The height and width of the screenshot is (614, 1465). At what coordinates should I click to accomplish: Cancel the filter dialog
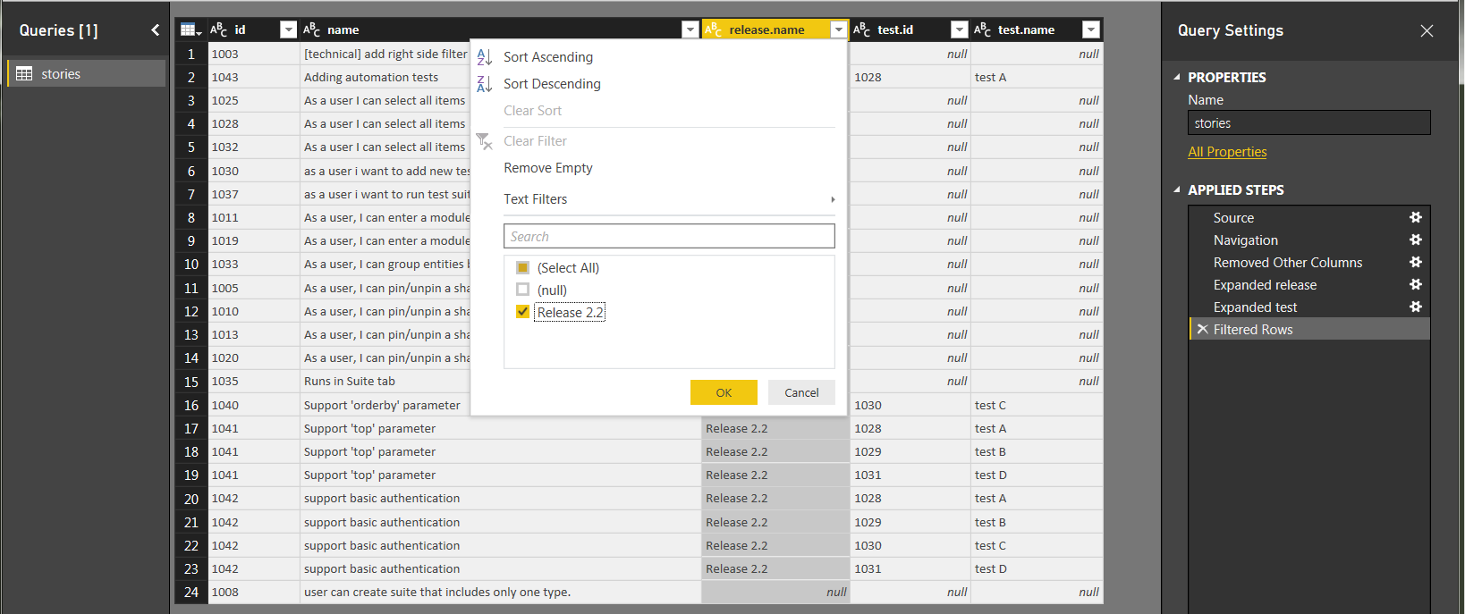coord(801,392)
